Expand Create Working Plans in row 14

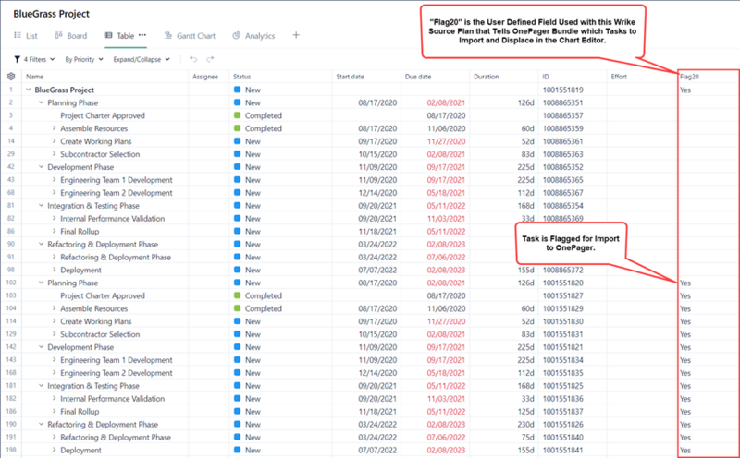pos(54,141)
